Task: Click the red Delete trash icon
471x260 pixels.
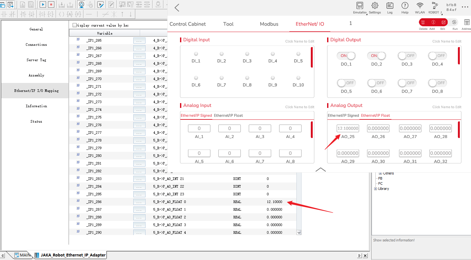Action: 423,22
